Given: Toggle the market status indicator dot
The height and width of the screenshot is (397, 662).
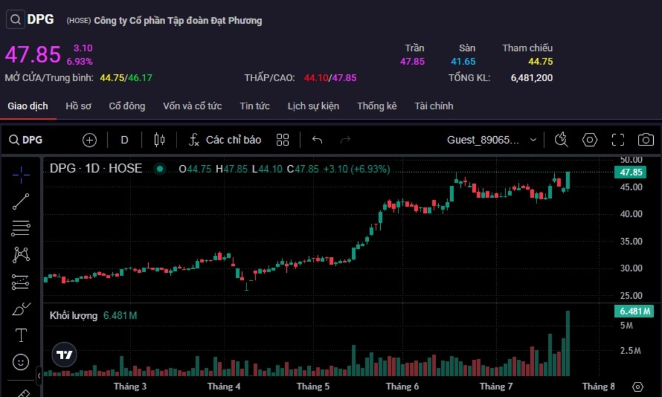Looking at the screenshot, I should point(160,169).
